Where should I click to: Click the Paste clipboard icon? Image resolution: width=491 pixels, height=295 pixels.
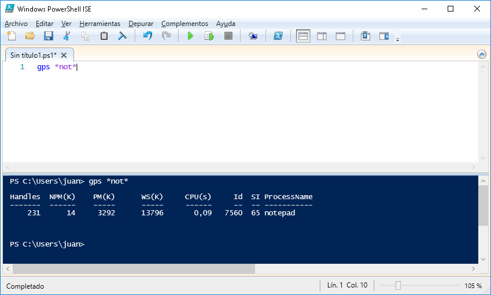[x=104, y=36]
